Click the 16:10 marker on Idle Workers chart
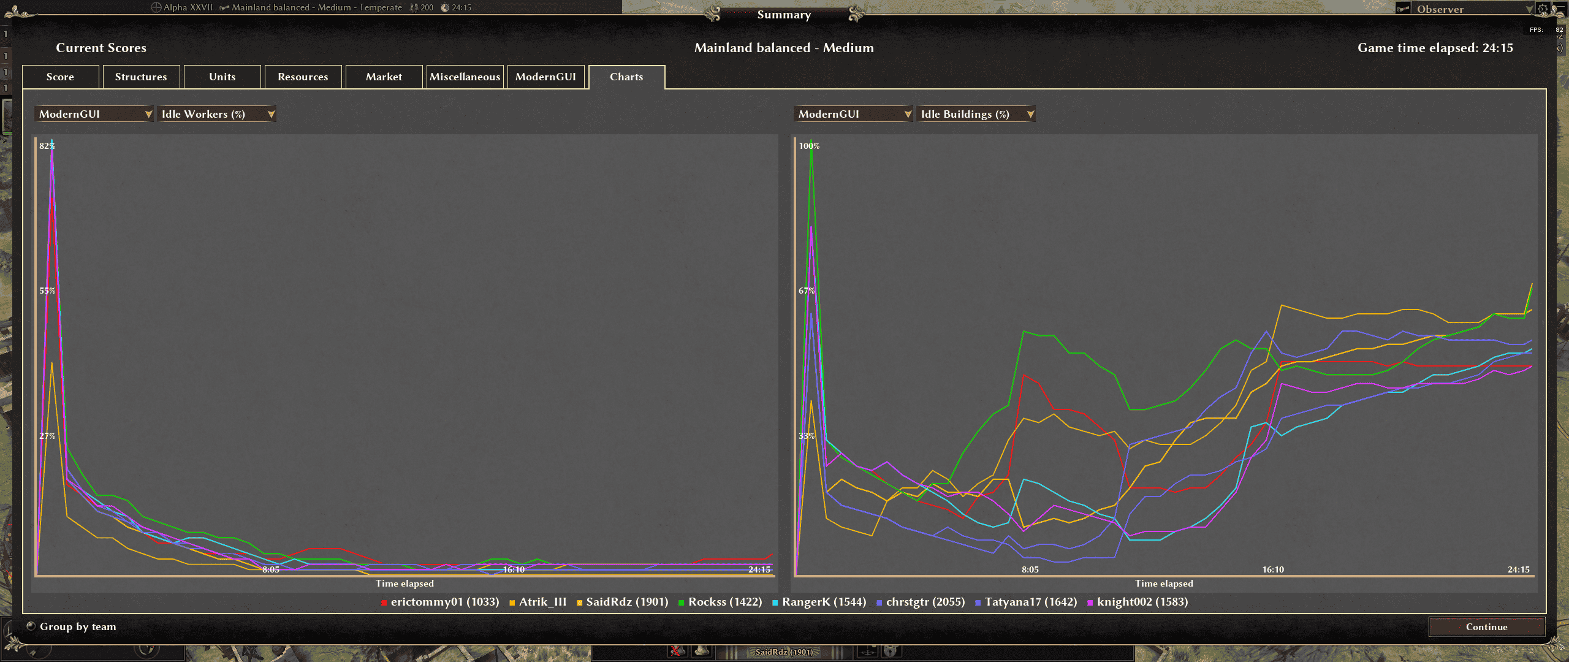 514,569
